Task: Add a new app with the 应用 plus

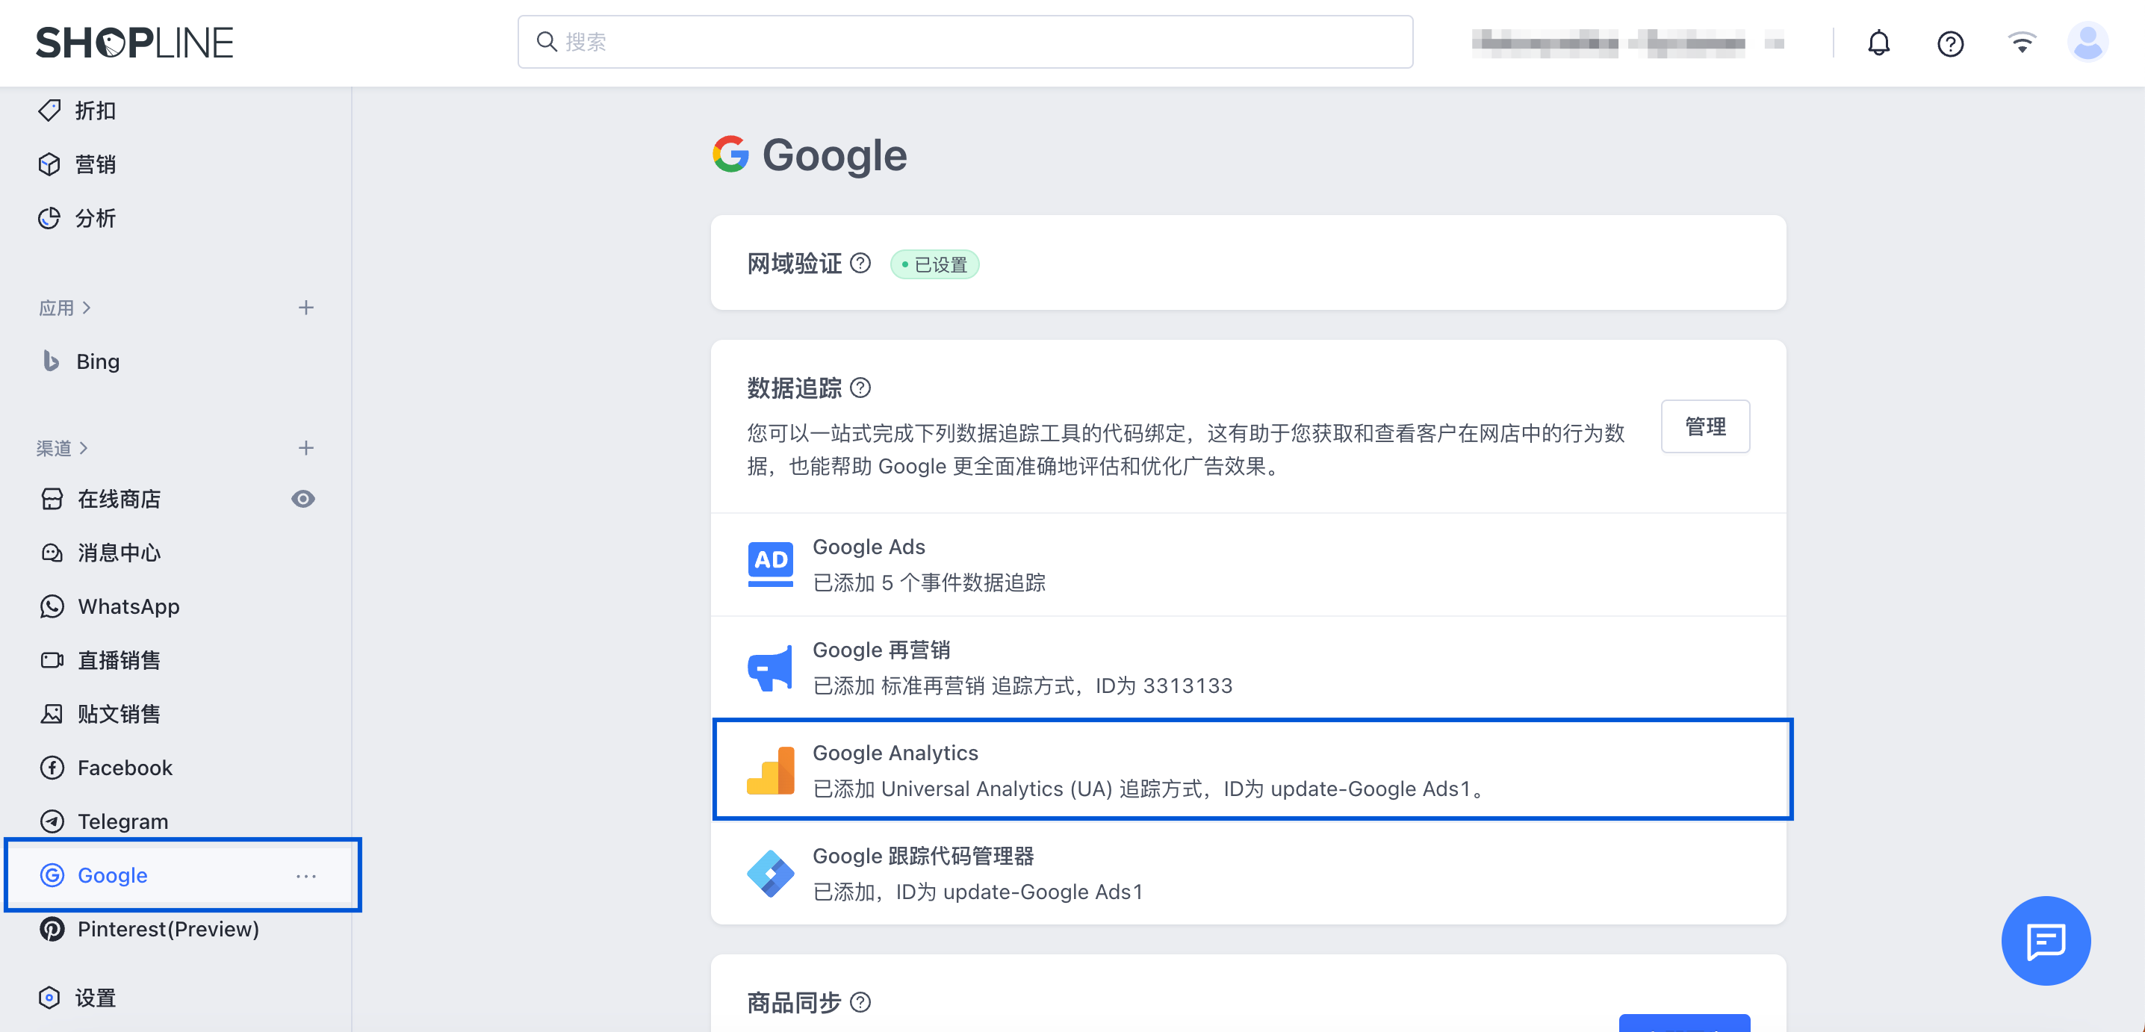Action: (306, 308)
